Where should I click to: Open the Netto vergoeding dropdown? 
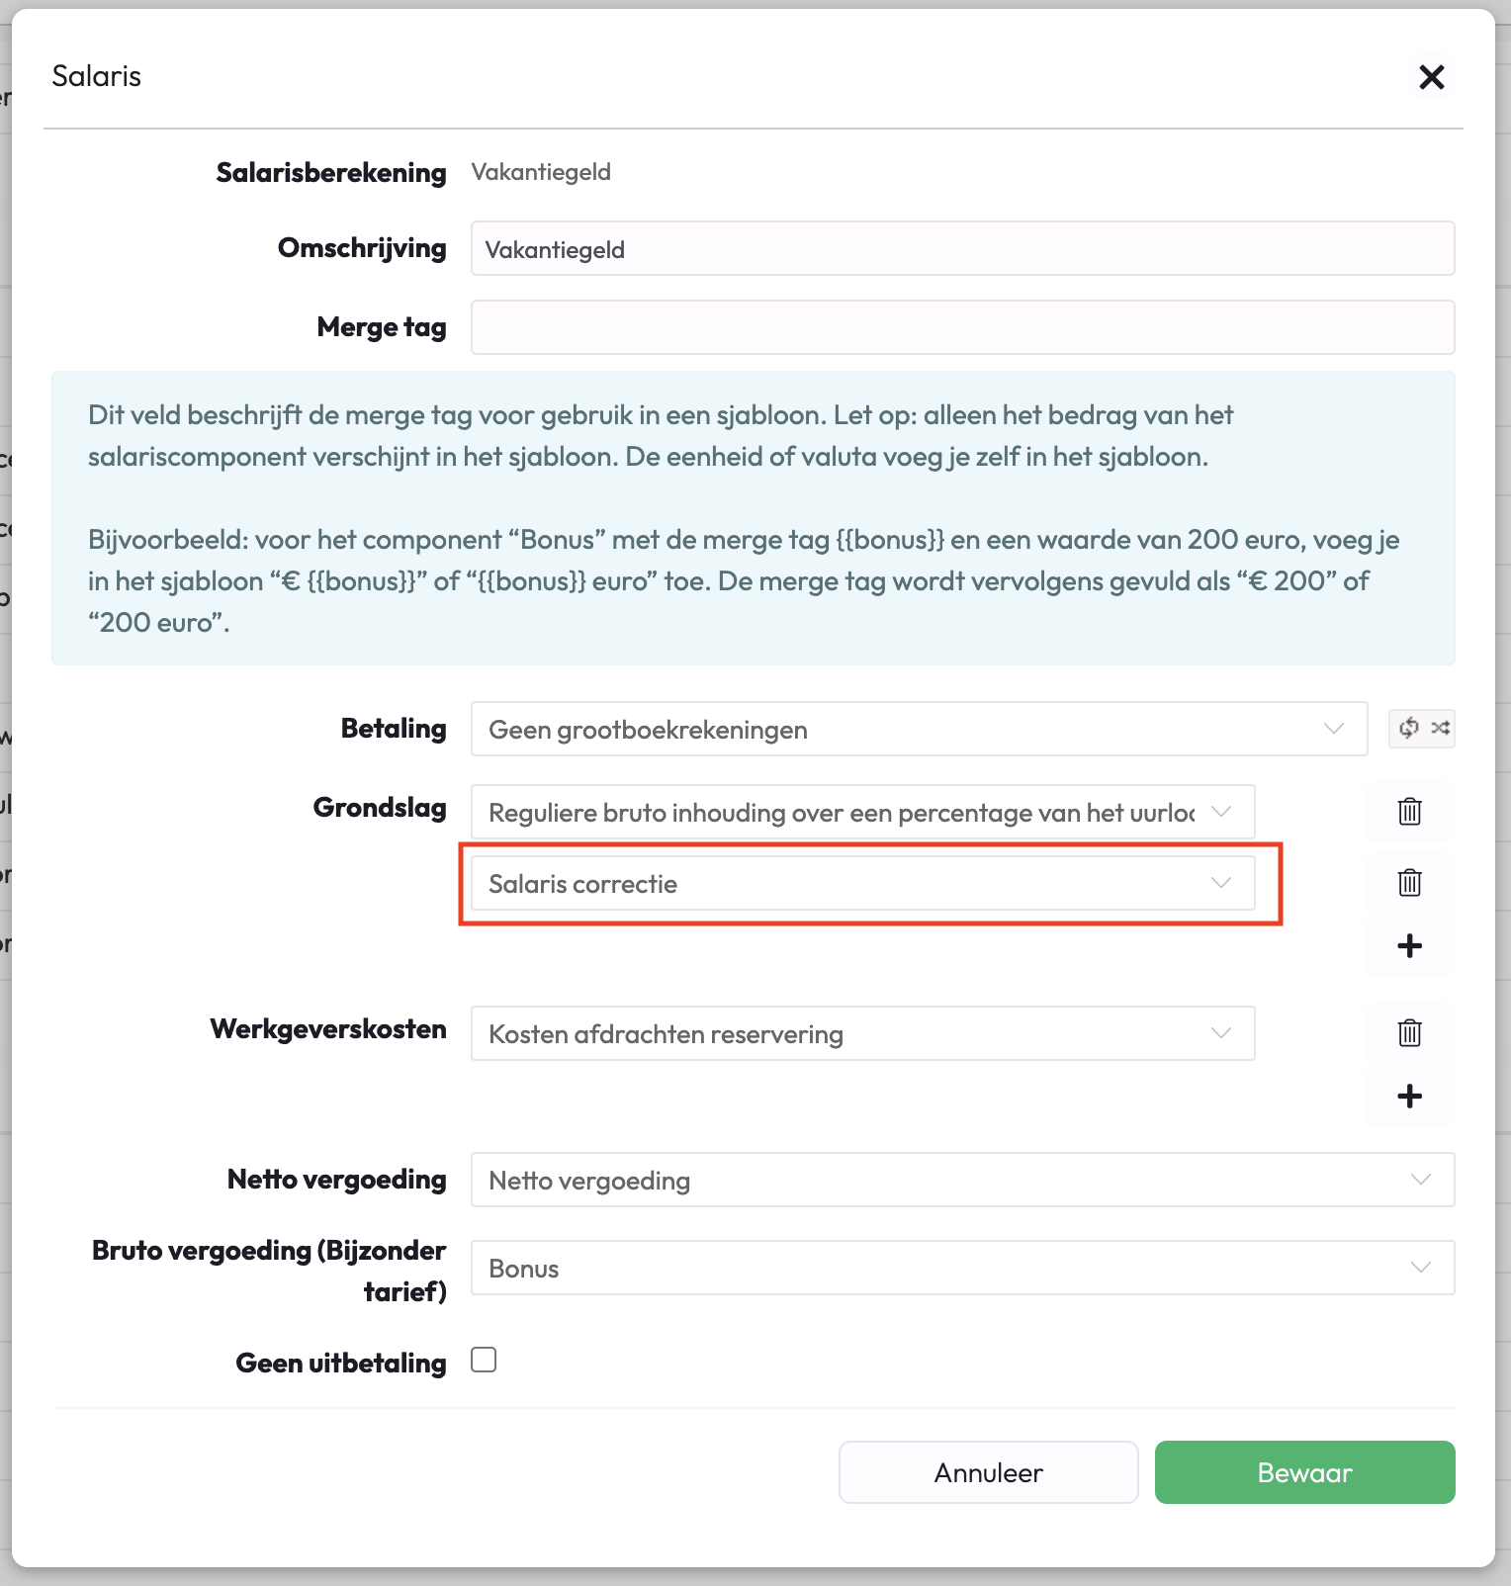(962, 1181)
